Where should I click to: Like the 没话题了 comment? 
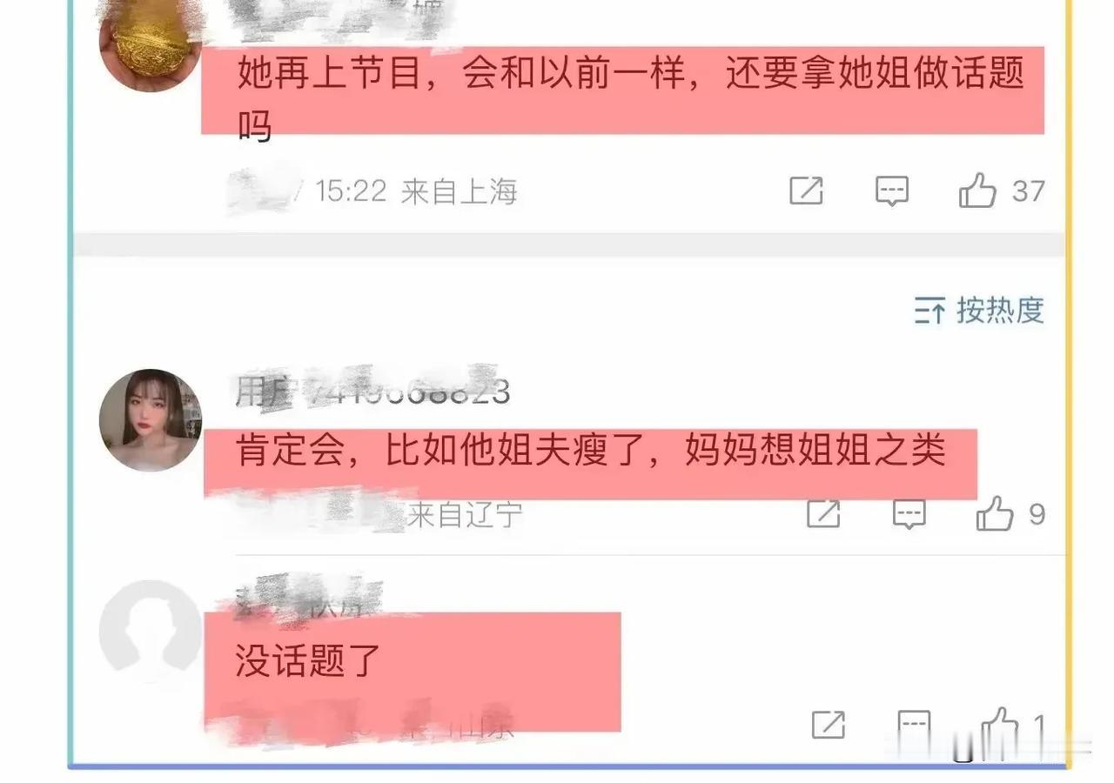(x=1011, y=724)
